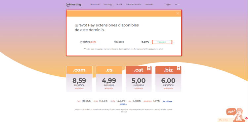The width and height of the screenshot is (248, 122).
Task: Click the ¡Bravo! heading text
Action: 106,27
